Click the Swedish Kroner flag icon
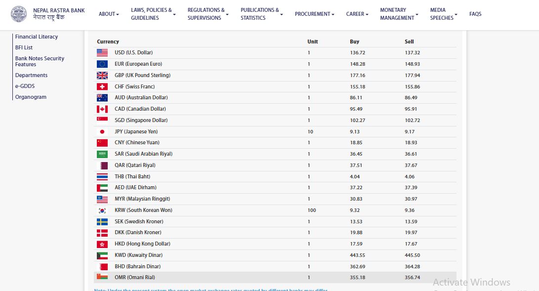 [102, 222]
